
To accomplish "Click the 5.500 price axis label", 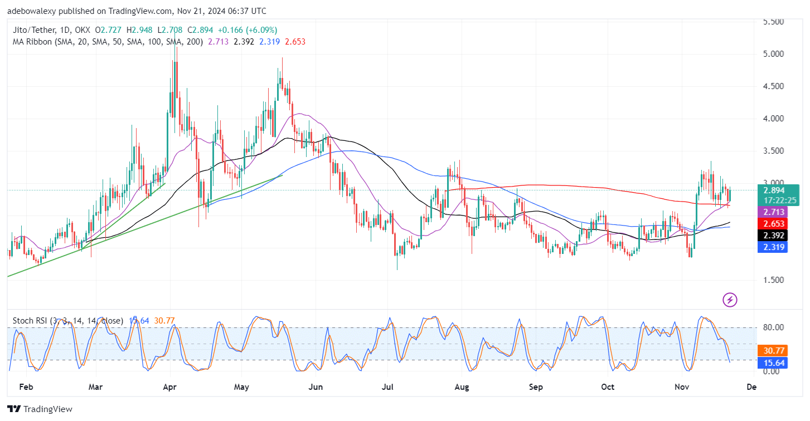I will pos(774,22).
